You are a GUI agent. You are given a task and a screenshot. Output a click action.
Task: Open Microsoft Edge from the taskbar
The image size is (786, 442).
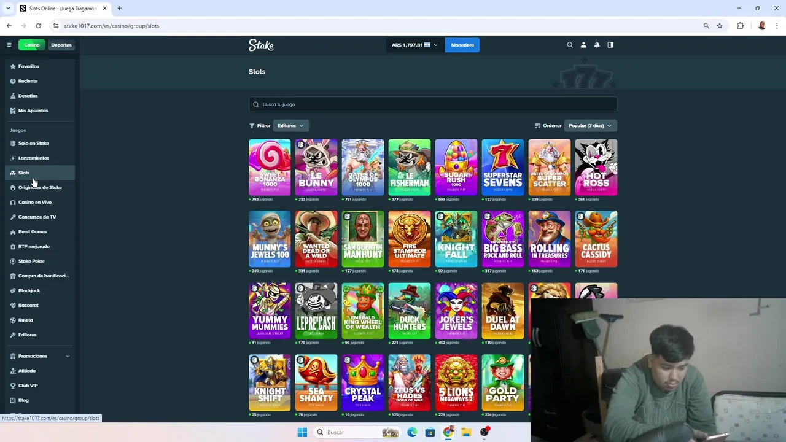412,432
